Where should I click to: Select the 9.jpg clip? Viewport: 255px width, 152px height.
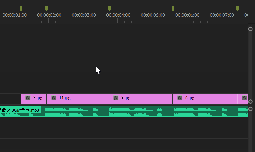pyautogui.click(x=141, y=99)
